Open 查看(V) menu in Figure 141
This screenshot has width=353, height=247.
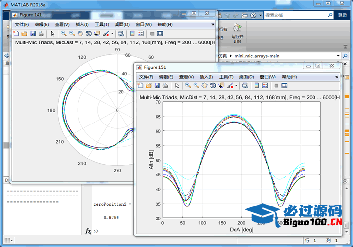[62, 24]
